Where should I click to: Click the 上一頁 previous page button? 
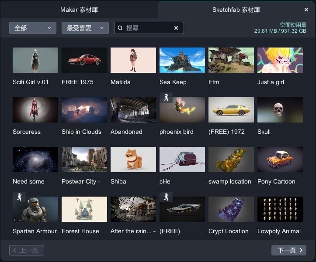click(x=27, y=250)
